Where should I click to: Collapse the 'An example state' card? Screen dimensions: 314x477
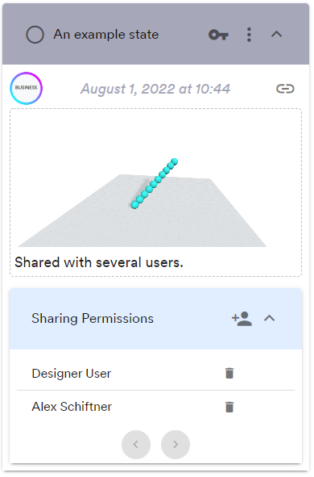tap(276, 35)
